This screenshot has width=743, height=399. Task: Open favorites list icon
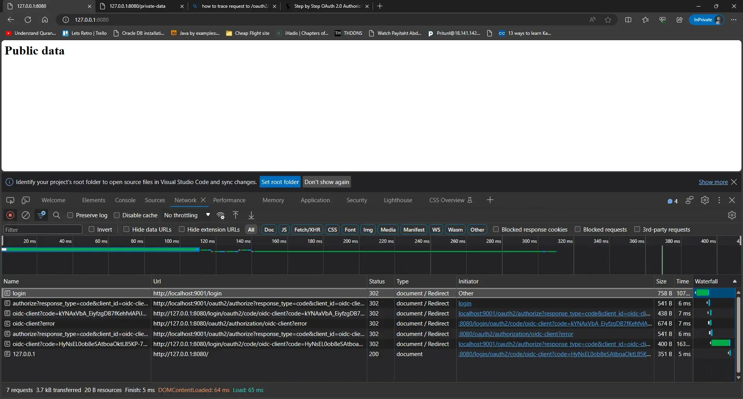coord(645,20)
